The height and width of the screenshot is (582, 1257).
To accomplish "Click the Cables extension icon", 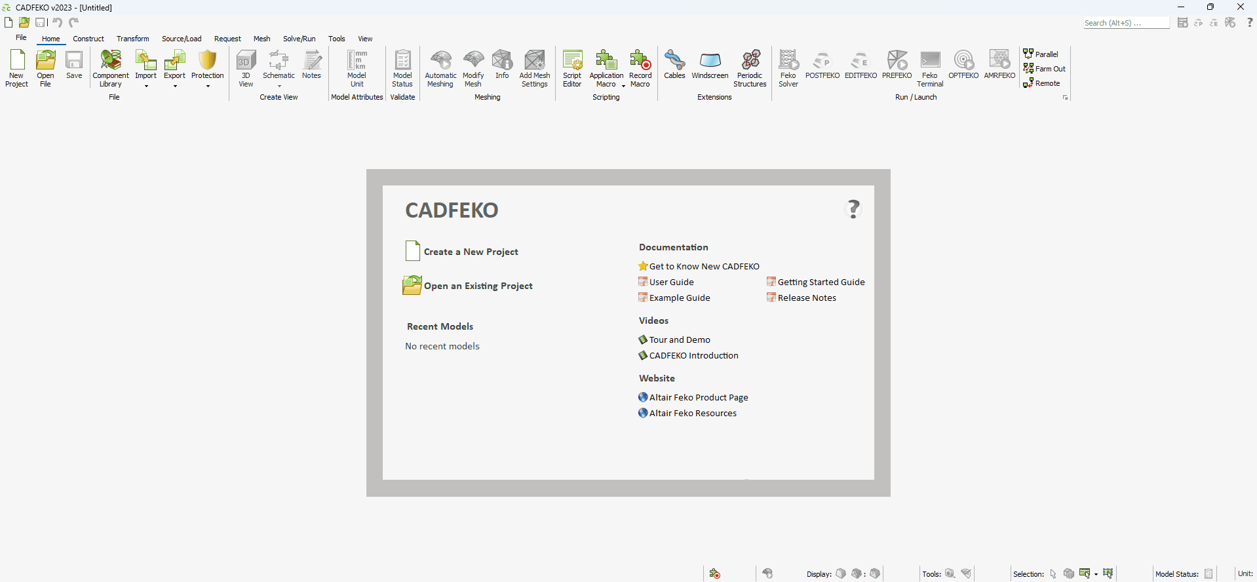I will 674,65.
